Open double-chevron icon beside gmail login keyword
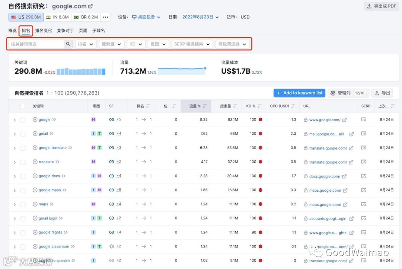Viewport: 402px width, 269px height. pyautogui.click(x=61, y=218)
